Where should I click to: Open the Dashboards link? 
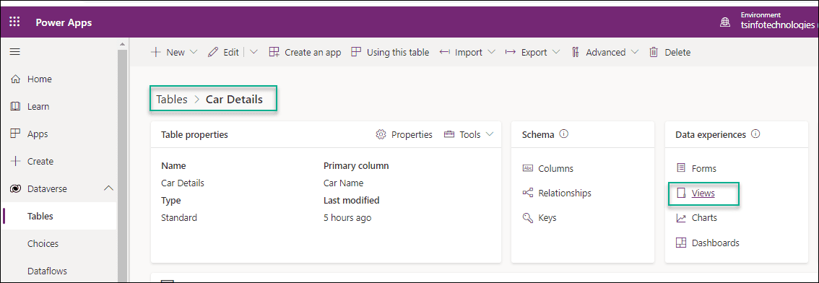coord(715,243)
